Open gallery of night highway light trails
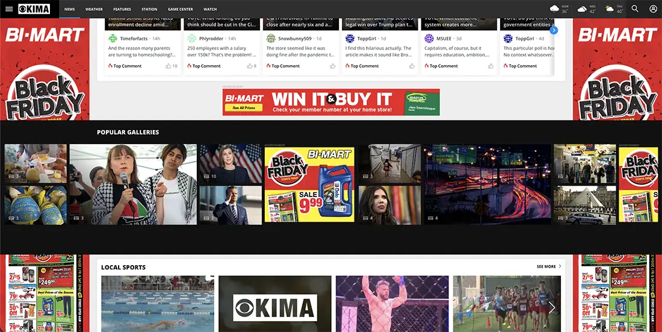This screenshot has width=662, height=332. 487,184
